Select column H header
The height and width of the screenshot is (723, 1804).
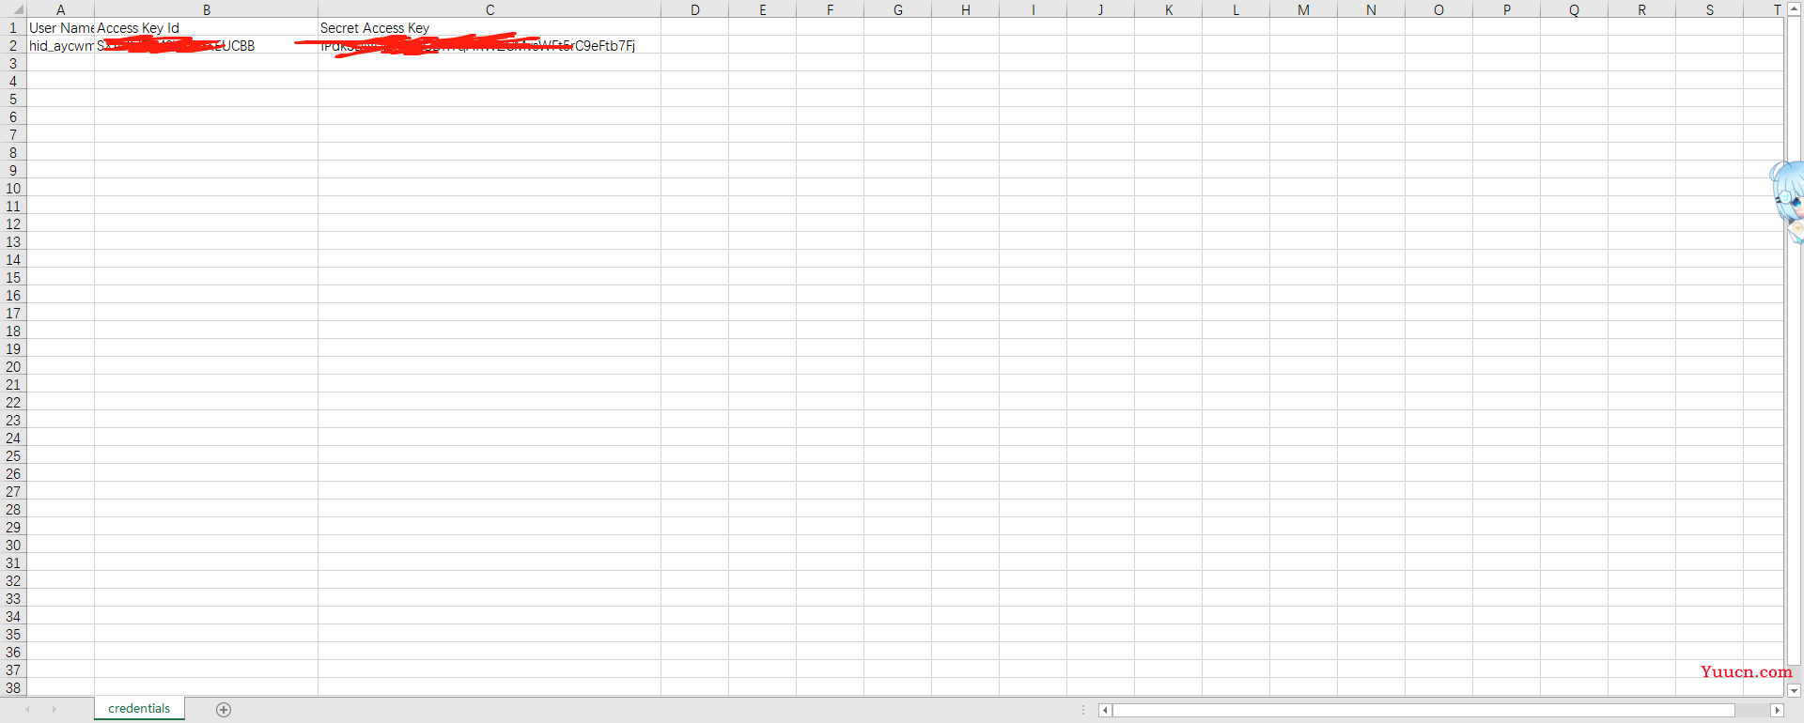(x=966, y=9)
